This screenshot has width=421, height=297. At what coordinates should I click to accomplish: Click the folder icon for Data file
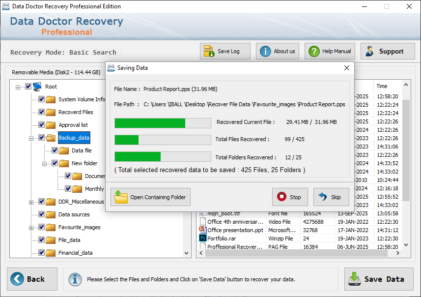(64, 150)
